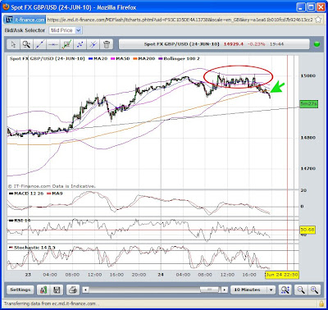Open the chart indicator tool with green check
This screenshot has width=328, height=310.
tap(66, 44)
